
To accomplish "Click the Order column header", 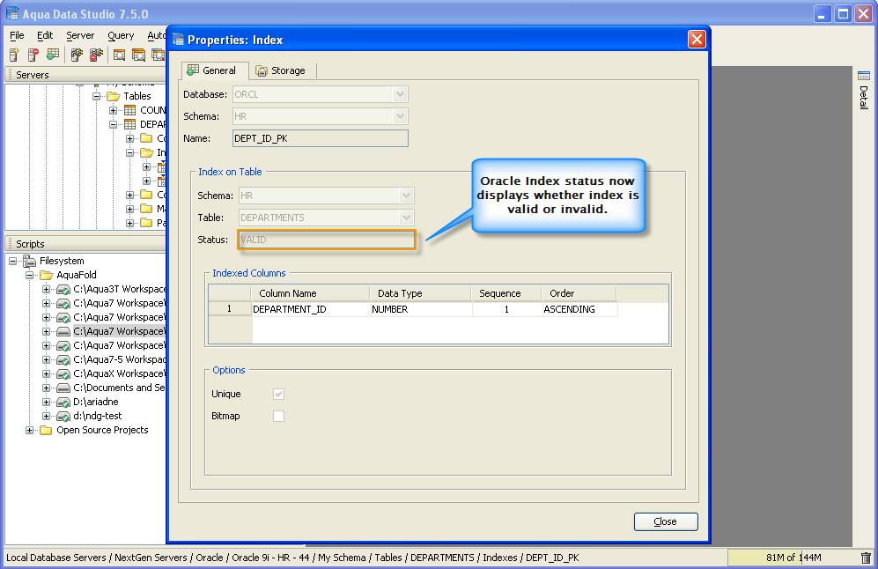I will coord(579,293).
